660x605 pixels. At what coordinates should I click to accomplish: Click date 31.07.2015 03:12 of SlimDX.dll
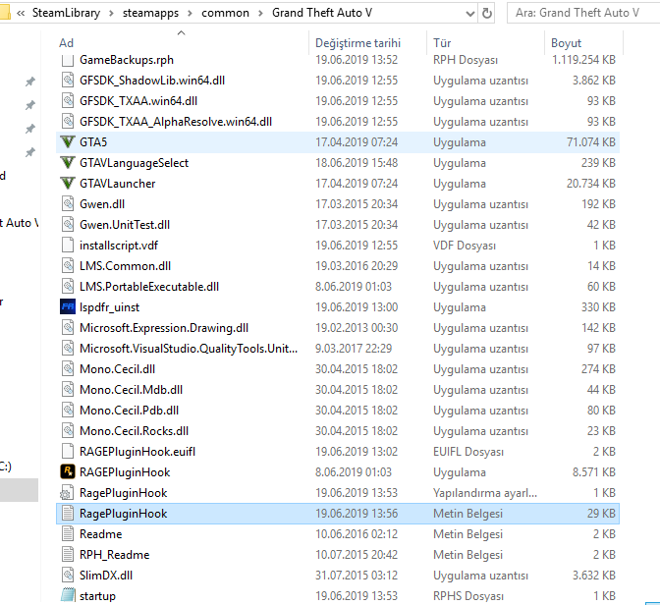pyautogui.click(x=357, y=576)
